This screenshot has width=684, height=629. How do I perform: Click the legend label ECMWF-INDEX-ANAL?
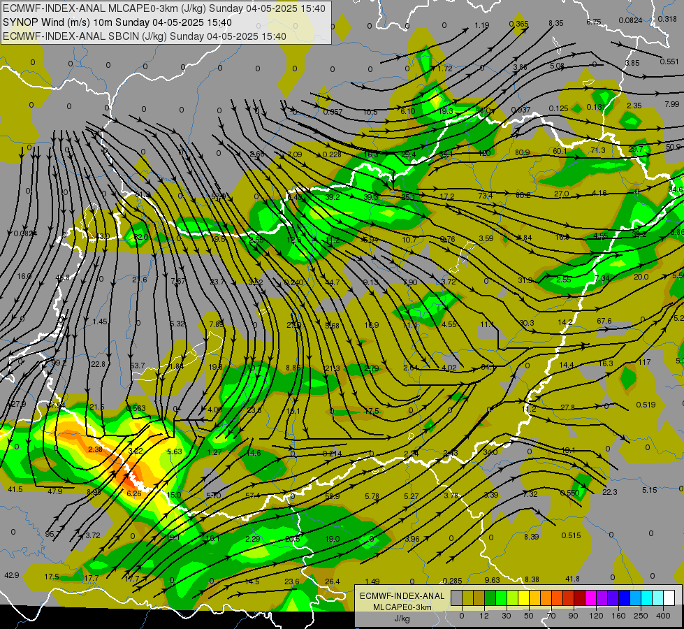pyautogui.click(x=402, y=596)
